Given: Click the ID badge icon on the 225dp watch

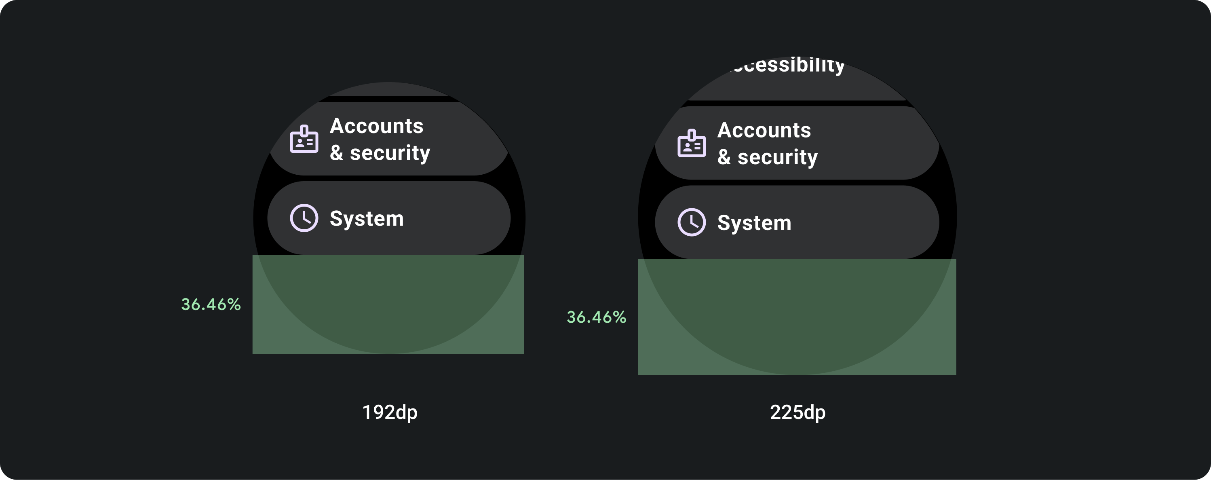Looking at the screenshot, I should (x=692, y=144).
